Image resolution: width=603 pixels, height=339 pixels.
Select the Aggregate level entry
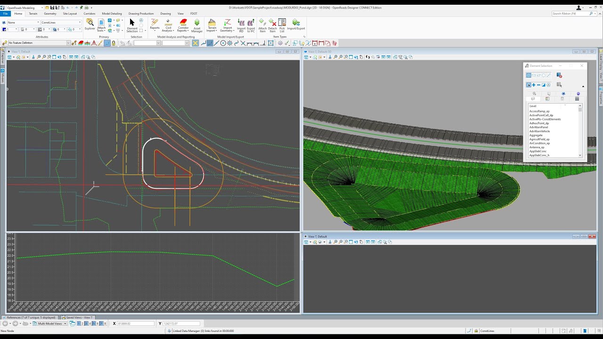pyautogui.click(x=536, y=135)
